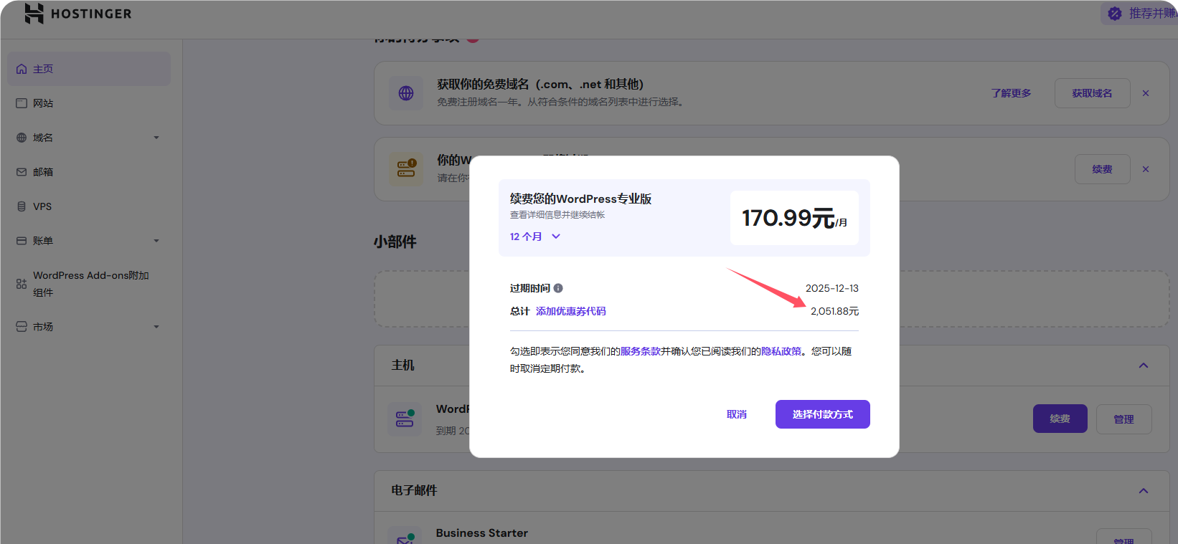
Task: Click 续费您的WordPress专业版 heading
Action: pyautogui.click(x=581, y=199)
